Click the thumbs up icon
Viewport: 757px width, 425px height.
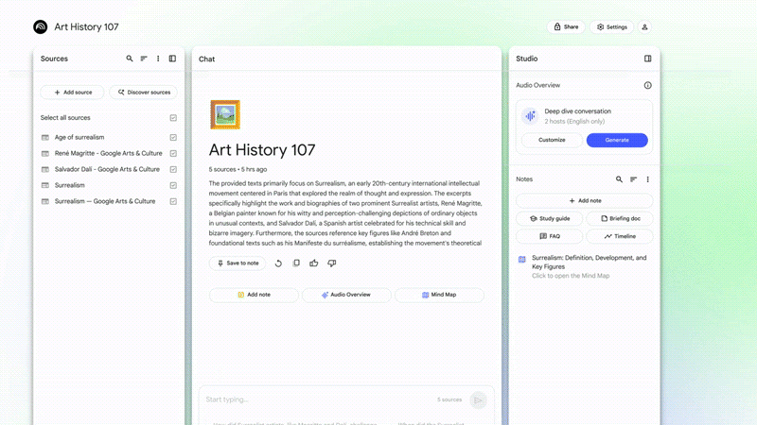coord(314,263)
